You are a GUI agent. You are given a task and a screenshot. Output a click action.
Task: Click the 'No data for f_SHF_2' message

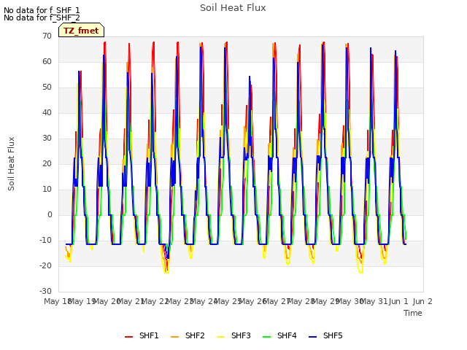point(42,17)
